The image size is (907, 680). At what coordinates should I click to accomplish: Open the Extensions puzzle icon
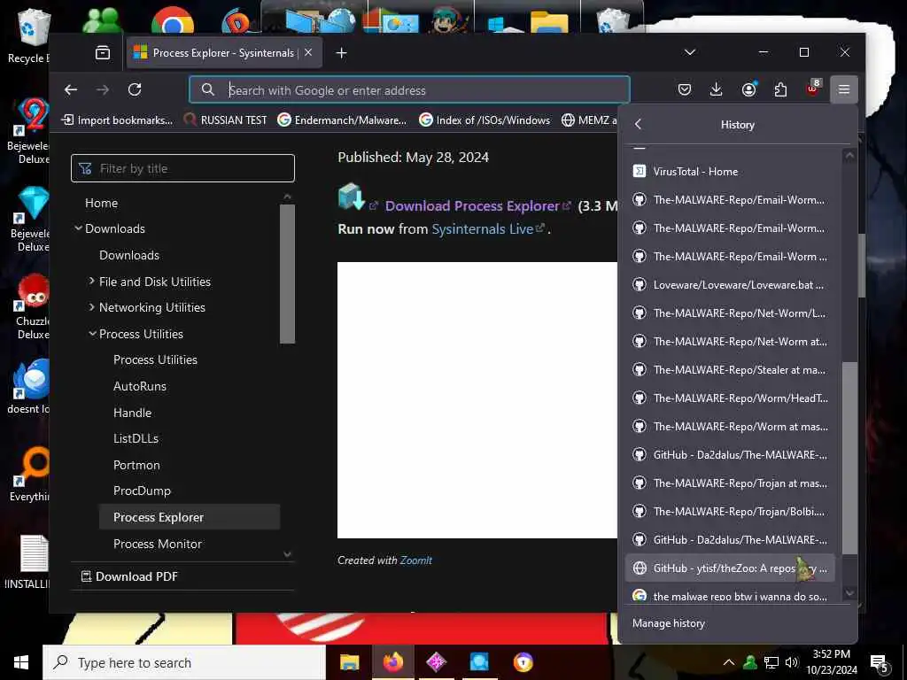pos(780,89)
